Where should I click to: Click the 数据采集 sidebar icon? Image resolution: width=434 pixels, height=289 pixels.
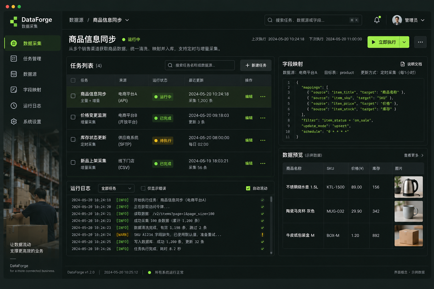(14, 43)
